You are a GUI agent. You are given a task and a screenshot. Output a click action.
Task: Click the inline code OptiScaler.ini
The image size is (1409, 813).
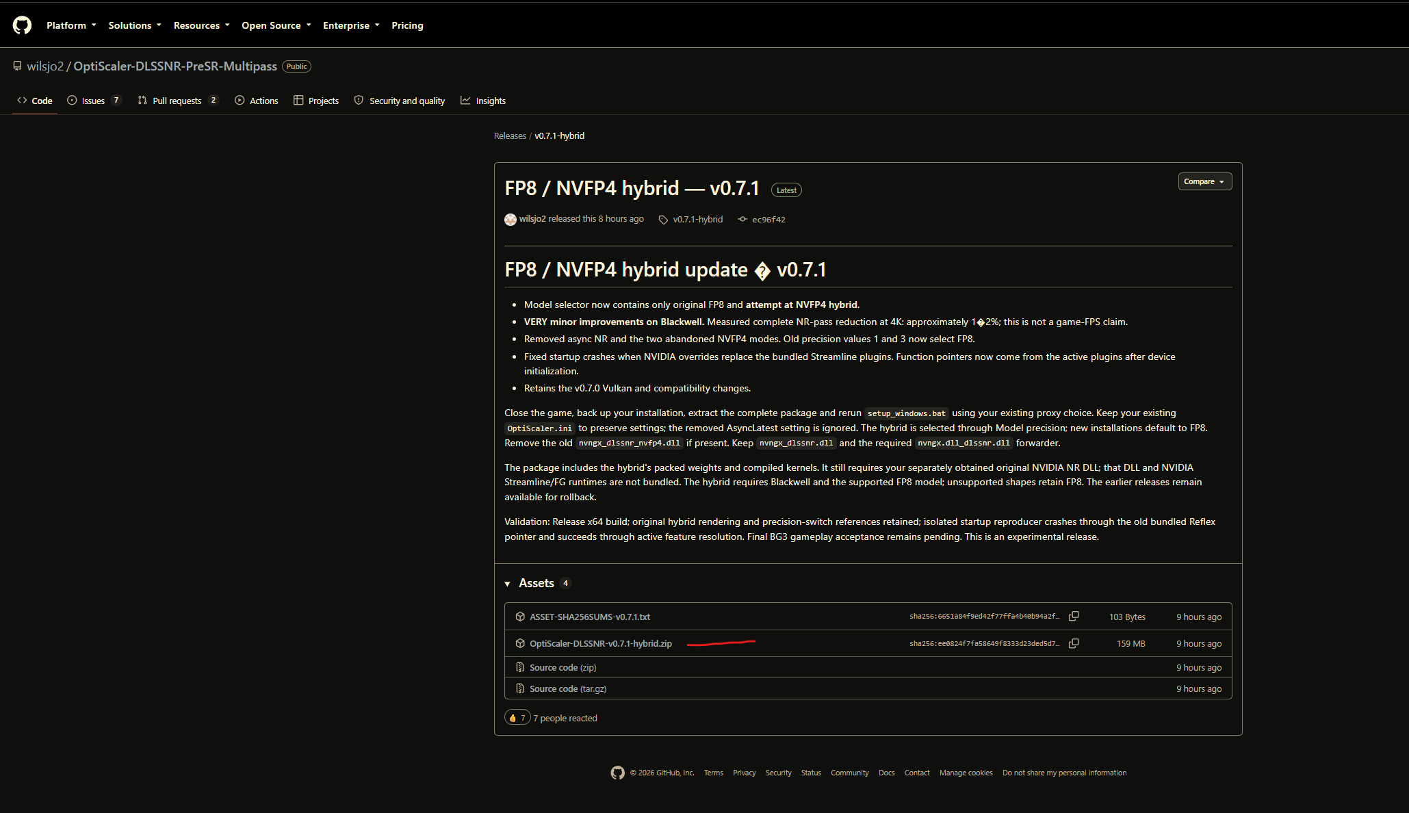pos(540,428)
